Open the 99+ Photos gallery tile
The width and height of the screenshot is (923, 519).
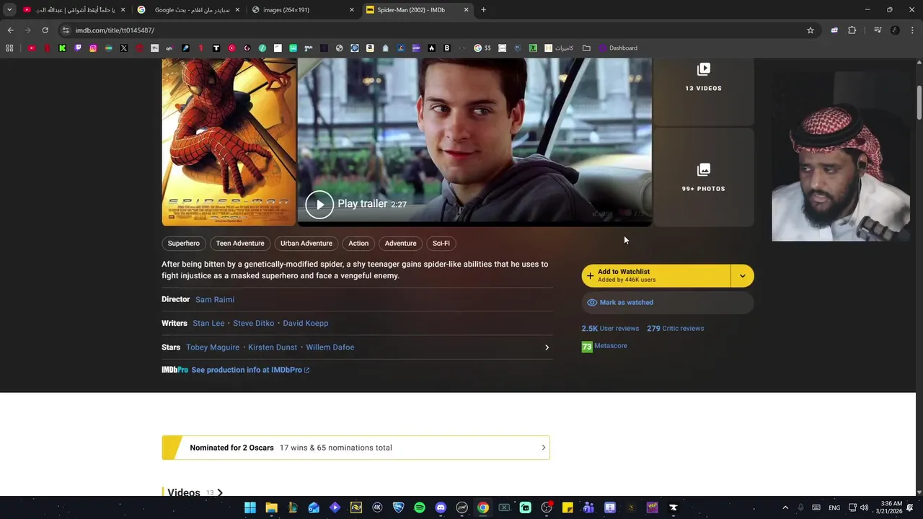(703, 177)
